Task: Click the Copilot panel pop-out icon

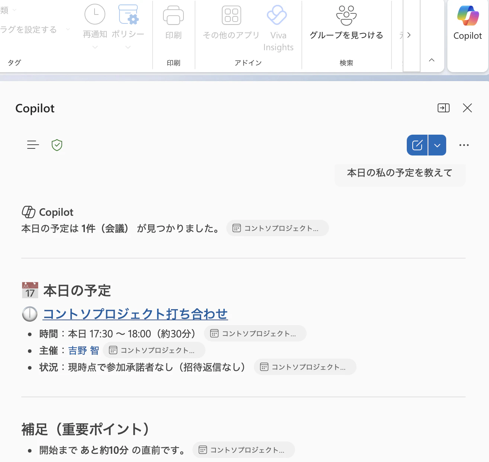Action: click(x=444, y=108)
